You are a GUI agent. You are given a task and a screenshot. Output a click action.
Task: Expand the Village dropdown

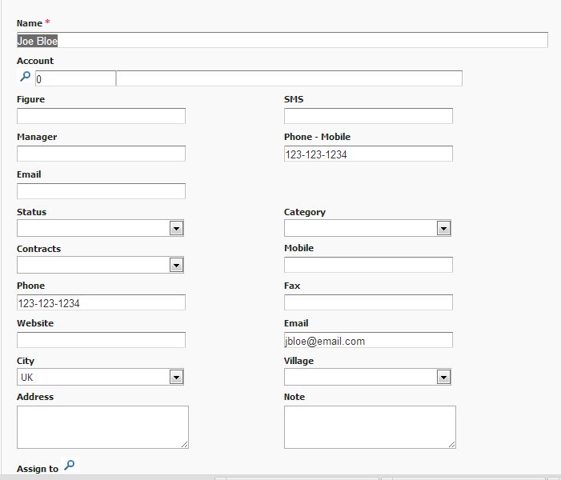(367, 377)
